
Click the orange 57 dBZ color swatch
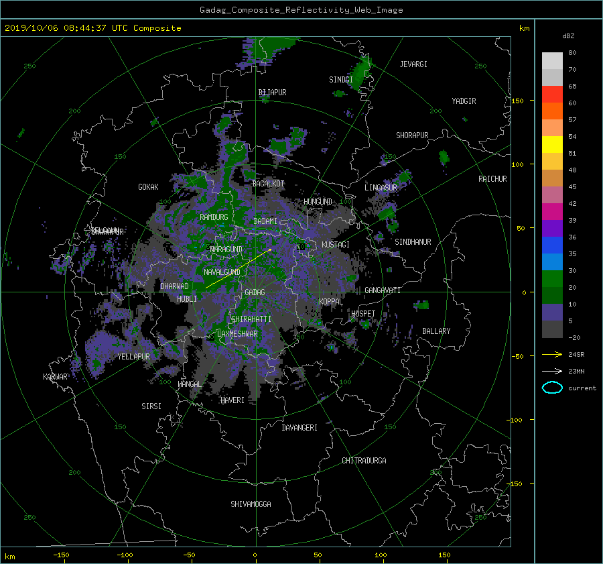coord(552,111)
